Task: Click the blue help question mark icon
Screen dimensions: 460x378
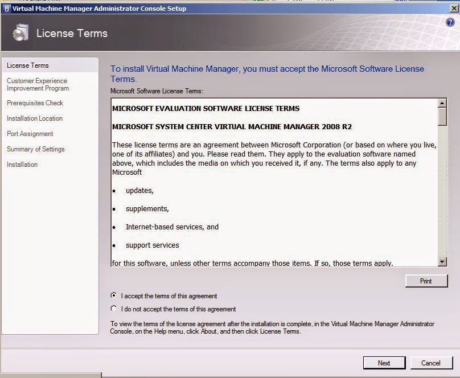Action: coord(450,22)
